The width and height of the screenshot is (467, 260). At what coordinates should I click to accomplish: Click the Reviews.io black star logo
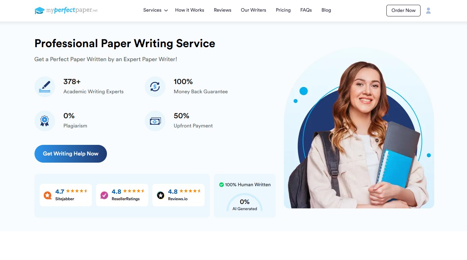161,195
